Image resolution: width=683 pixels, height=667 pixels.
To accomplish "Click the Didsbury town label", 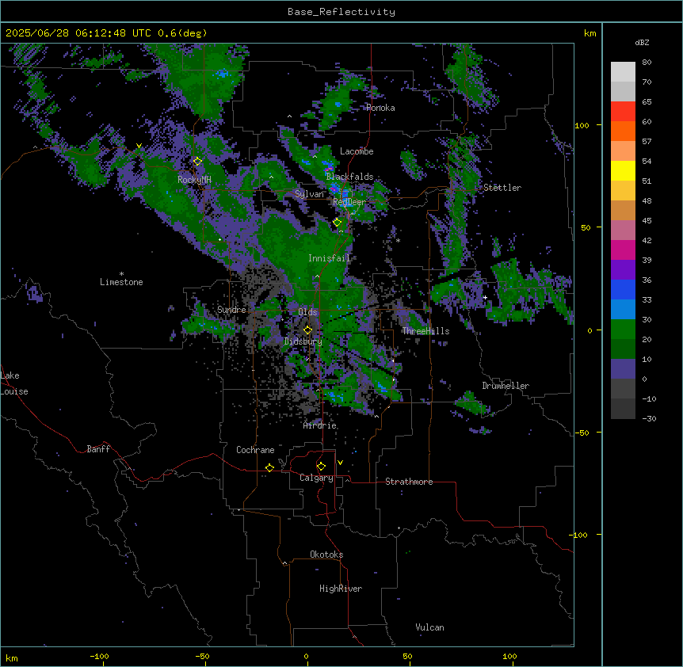I will 303,341.
